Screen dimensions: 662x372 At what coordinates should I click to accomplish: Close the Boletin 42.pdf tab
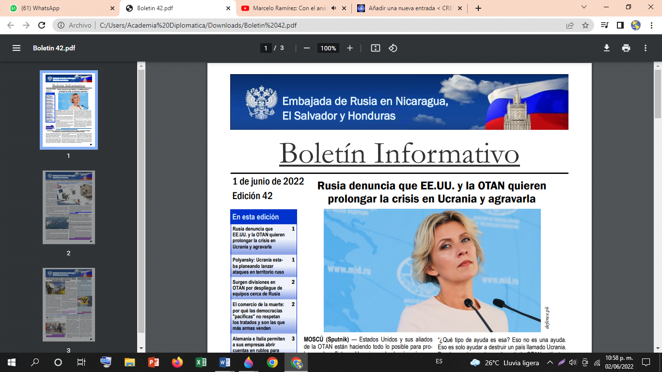[x=228, y=8]
